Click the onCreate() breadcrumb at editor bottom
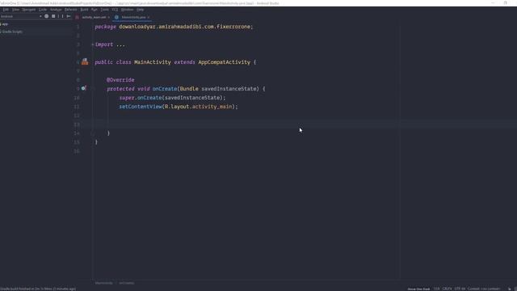This screenshot has width=517, height=291. 127,283
